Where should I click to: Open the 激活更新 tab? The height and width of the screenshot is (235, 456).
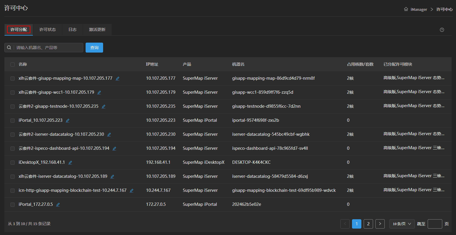[97, 30]
